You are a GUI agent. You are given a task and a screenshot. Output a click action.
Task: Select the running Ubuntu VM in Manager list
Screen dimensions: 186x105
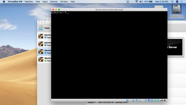[x=44, y=60]
